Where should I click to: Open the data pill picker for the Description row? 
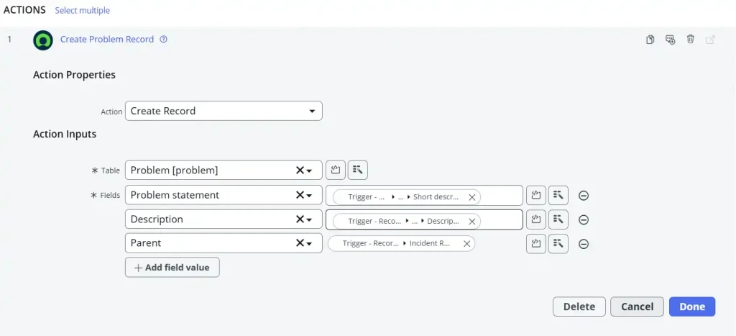558,220
